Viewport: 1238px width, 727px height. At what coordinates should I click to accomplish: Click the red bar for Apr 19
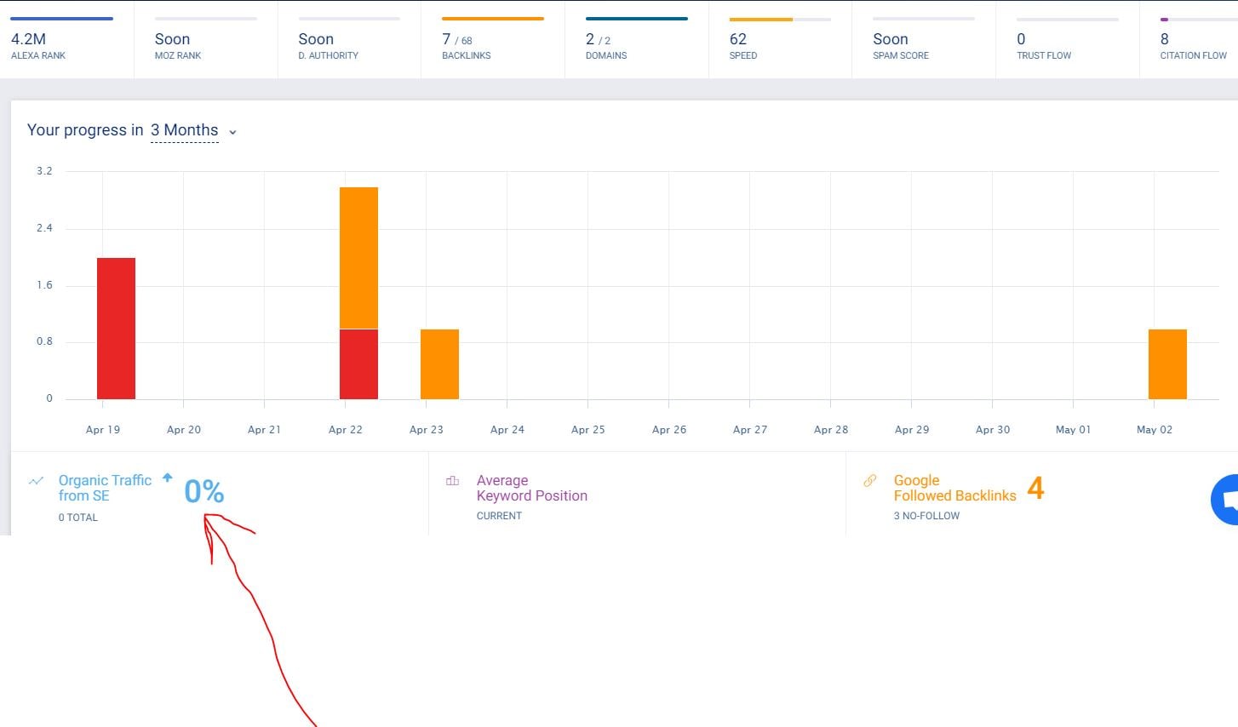tap(116, 329)
